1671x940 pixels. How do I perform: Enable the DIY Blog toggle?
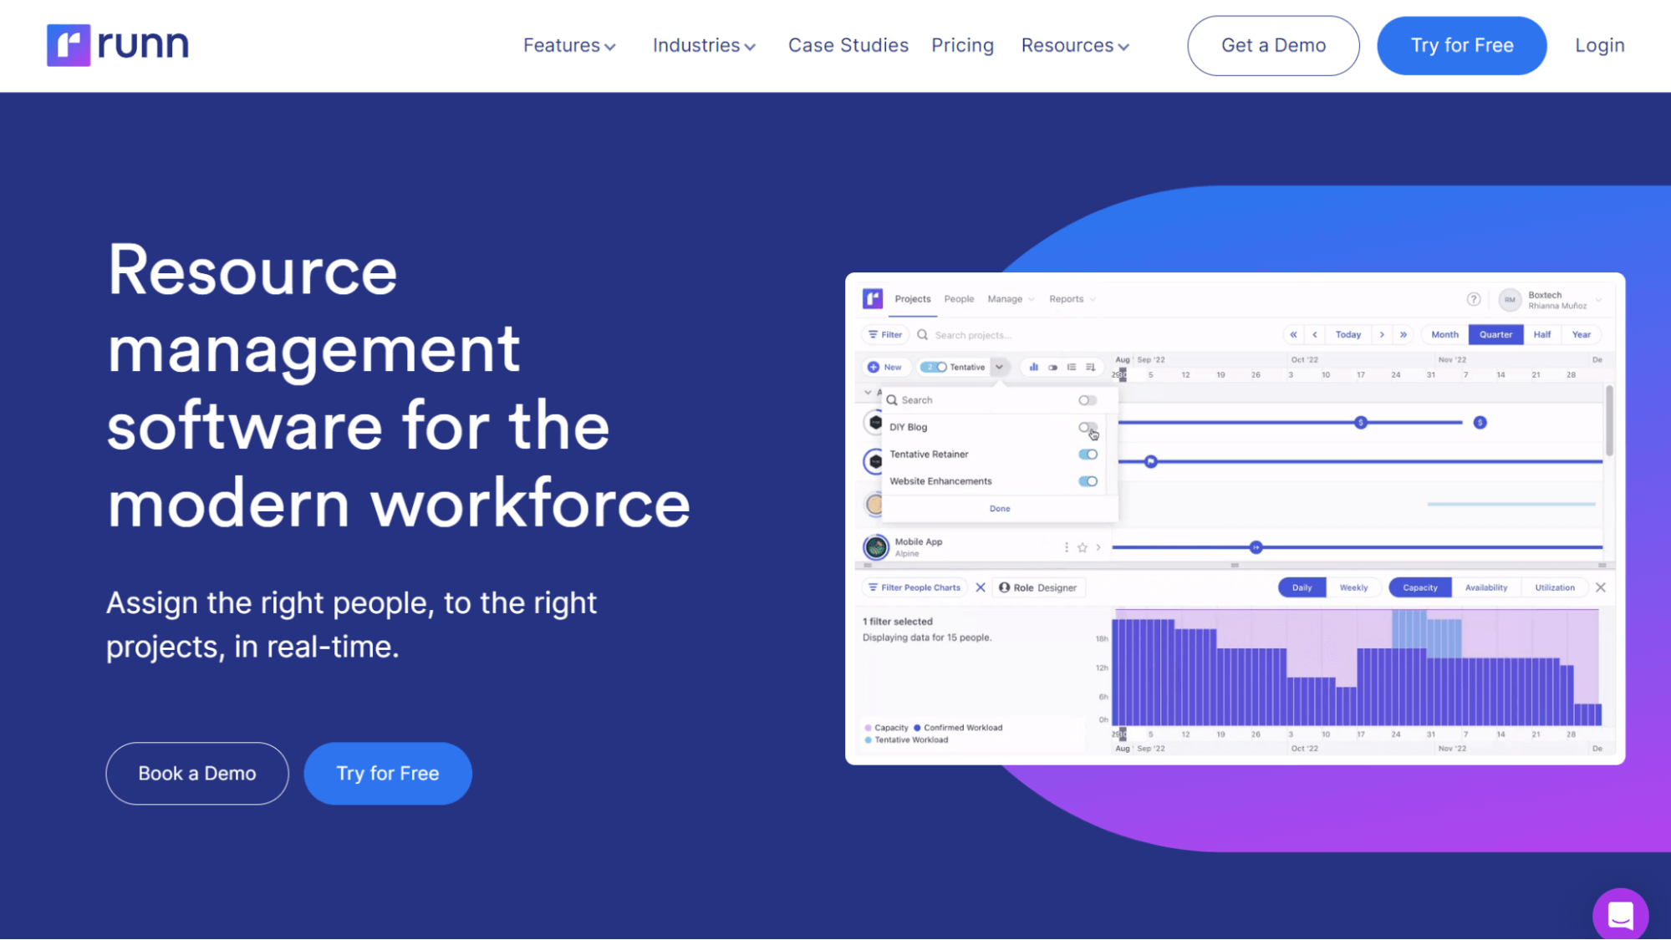coord(1088,427)
